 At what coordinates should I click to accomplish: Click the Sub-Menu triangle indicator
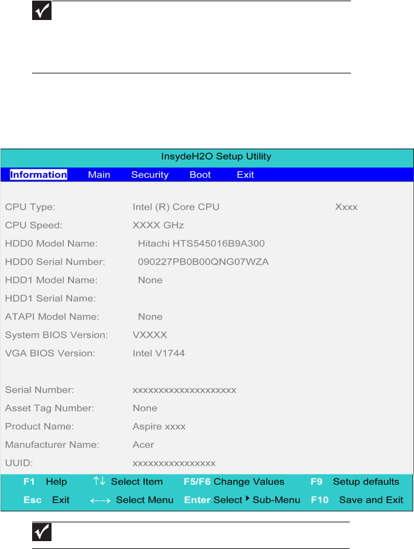(247, 498)
